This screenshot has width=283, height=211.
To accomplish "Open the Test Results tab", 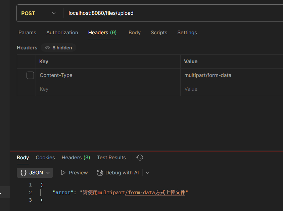I will [x=111, y=158].
